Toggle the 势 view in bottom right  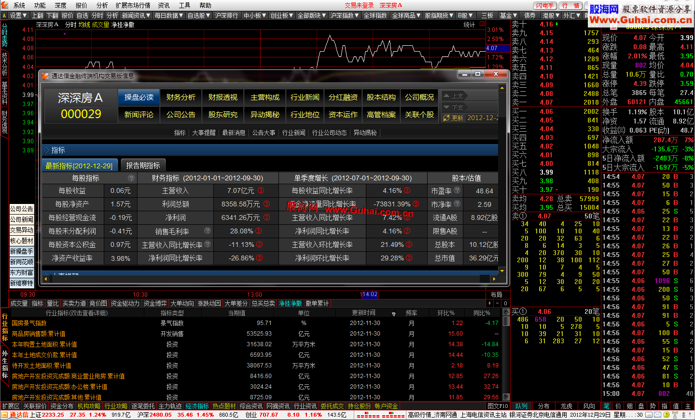[653, 406]
